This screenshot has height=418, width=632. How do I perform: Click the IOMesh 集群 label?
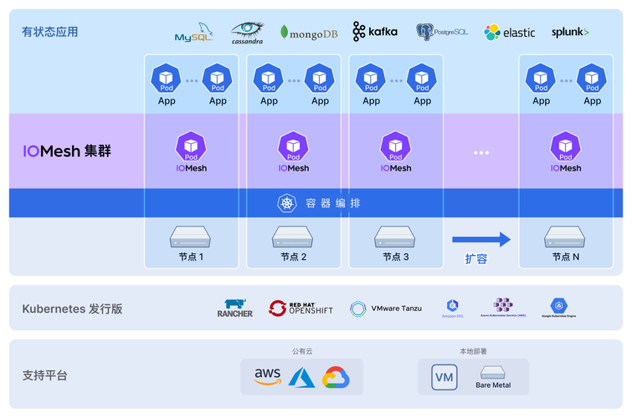click(67, 151)
